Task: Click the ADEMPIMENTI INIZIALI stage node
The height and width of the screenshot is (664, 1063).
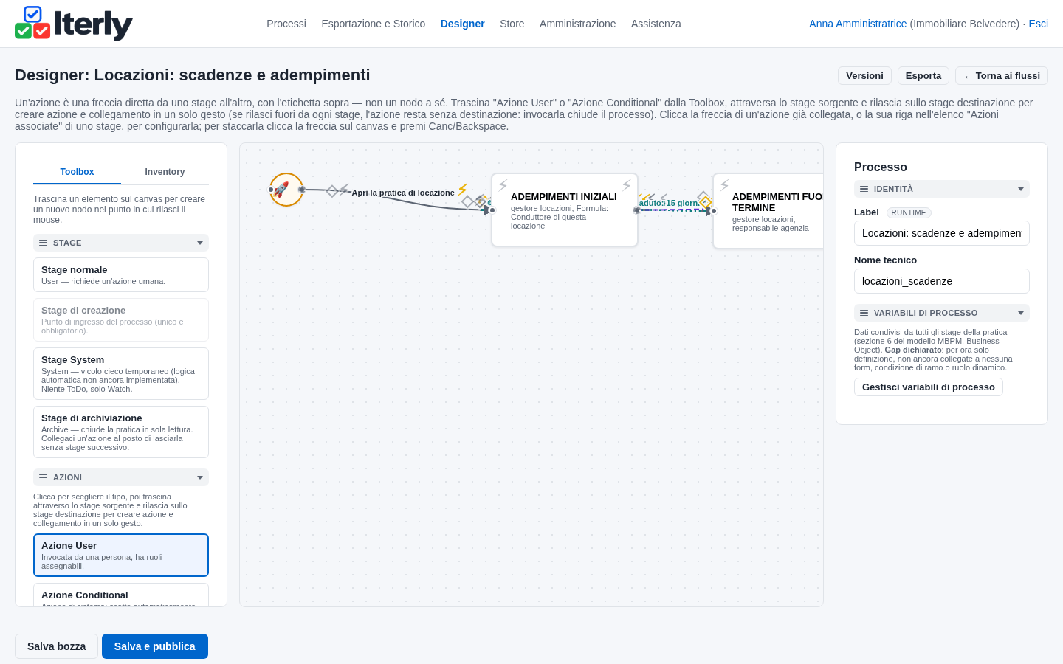Action: [x=565, y=210]
